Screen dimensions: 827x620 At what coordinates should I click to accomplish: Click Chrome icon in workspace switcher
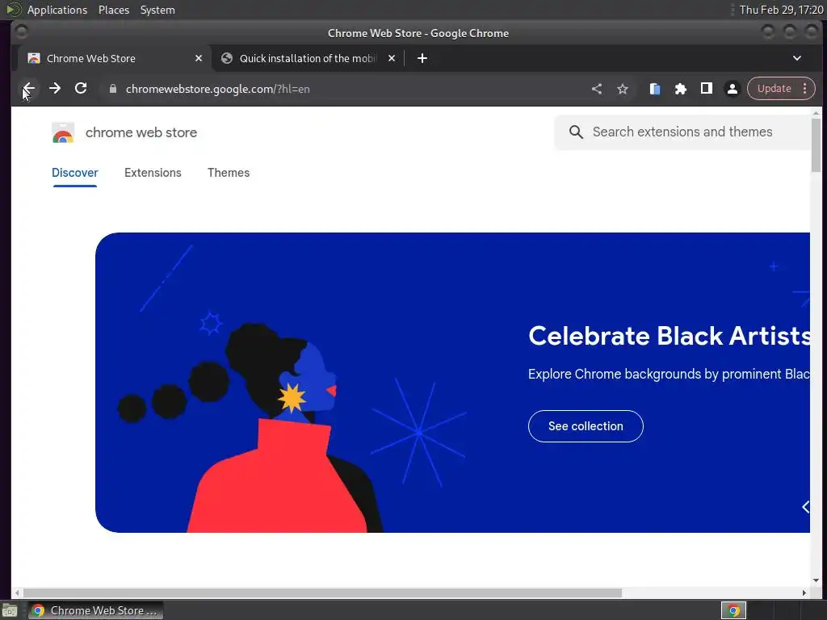click(x=733, y=610)
